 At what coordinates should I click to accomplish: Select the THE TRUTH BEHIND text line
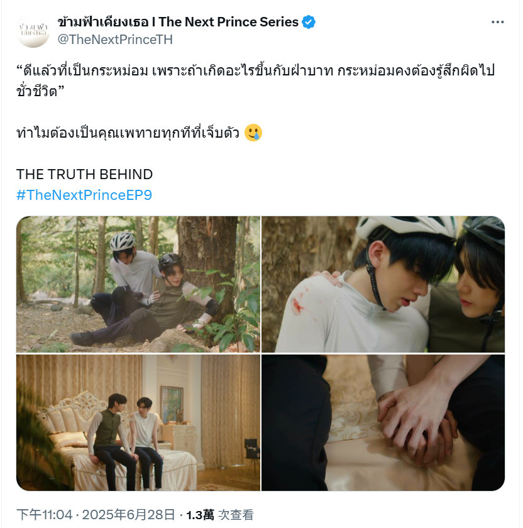[84, 175]
